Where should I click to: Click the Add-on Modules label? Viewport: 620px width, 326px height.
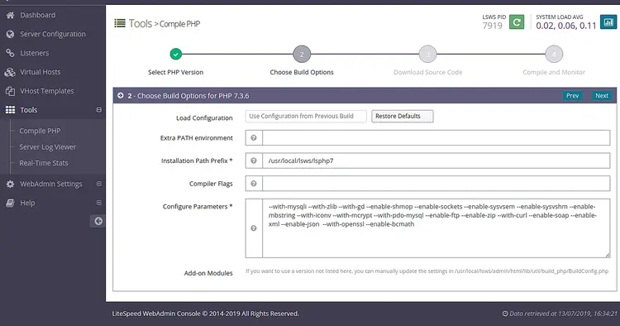click(x=208, y=273)
